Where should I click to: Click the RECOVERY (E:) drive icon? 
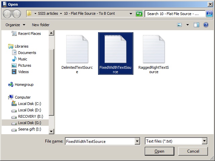14,117
